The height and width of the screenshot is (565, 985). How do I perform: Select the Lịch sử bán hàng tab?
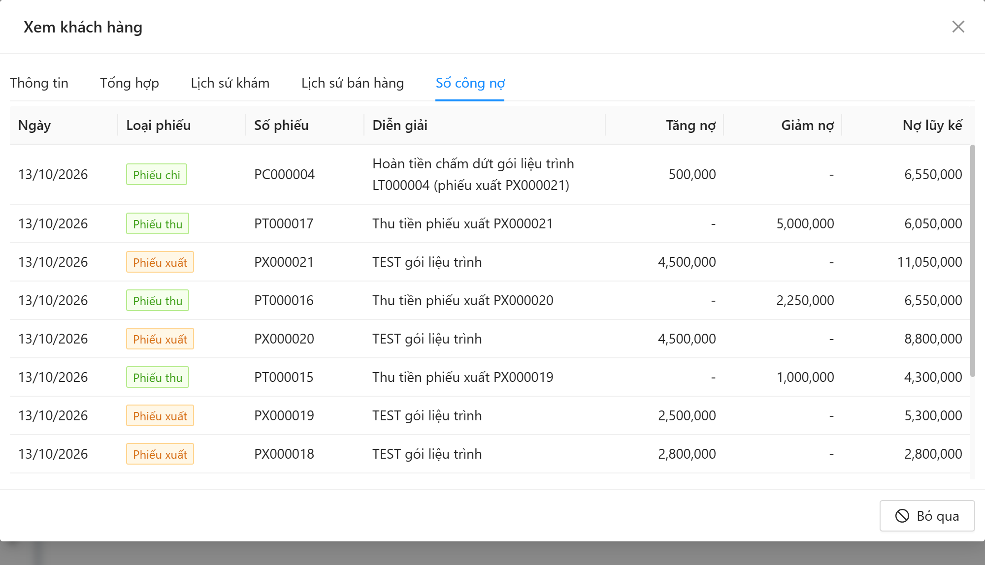[x=353, y=83]
